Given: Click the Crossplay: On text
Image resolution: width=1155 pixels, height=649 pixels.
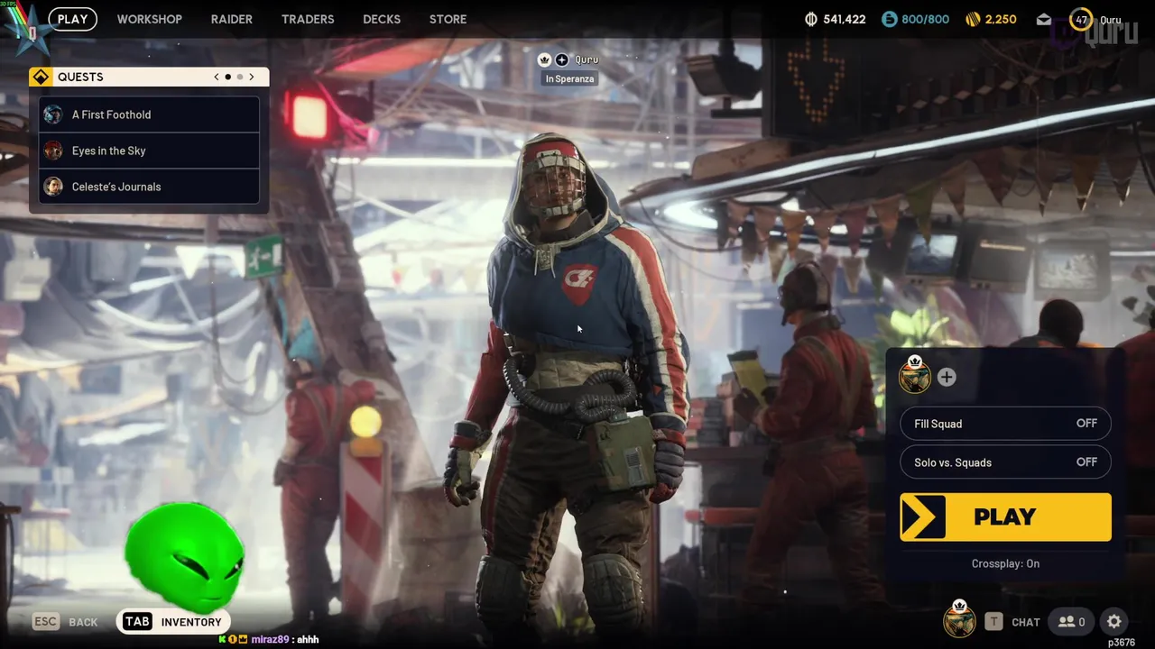Looking at the screenshot, I should click(x=1005, y=563).
